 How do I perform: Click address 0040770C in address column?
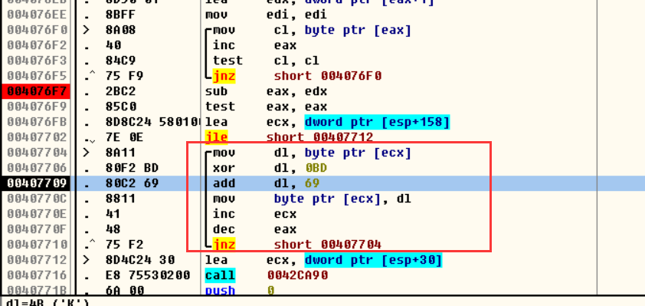pyautogui.click(x=37, y=199)
